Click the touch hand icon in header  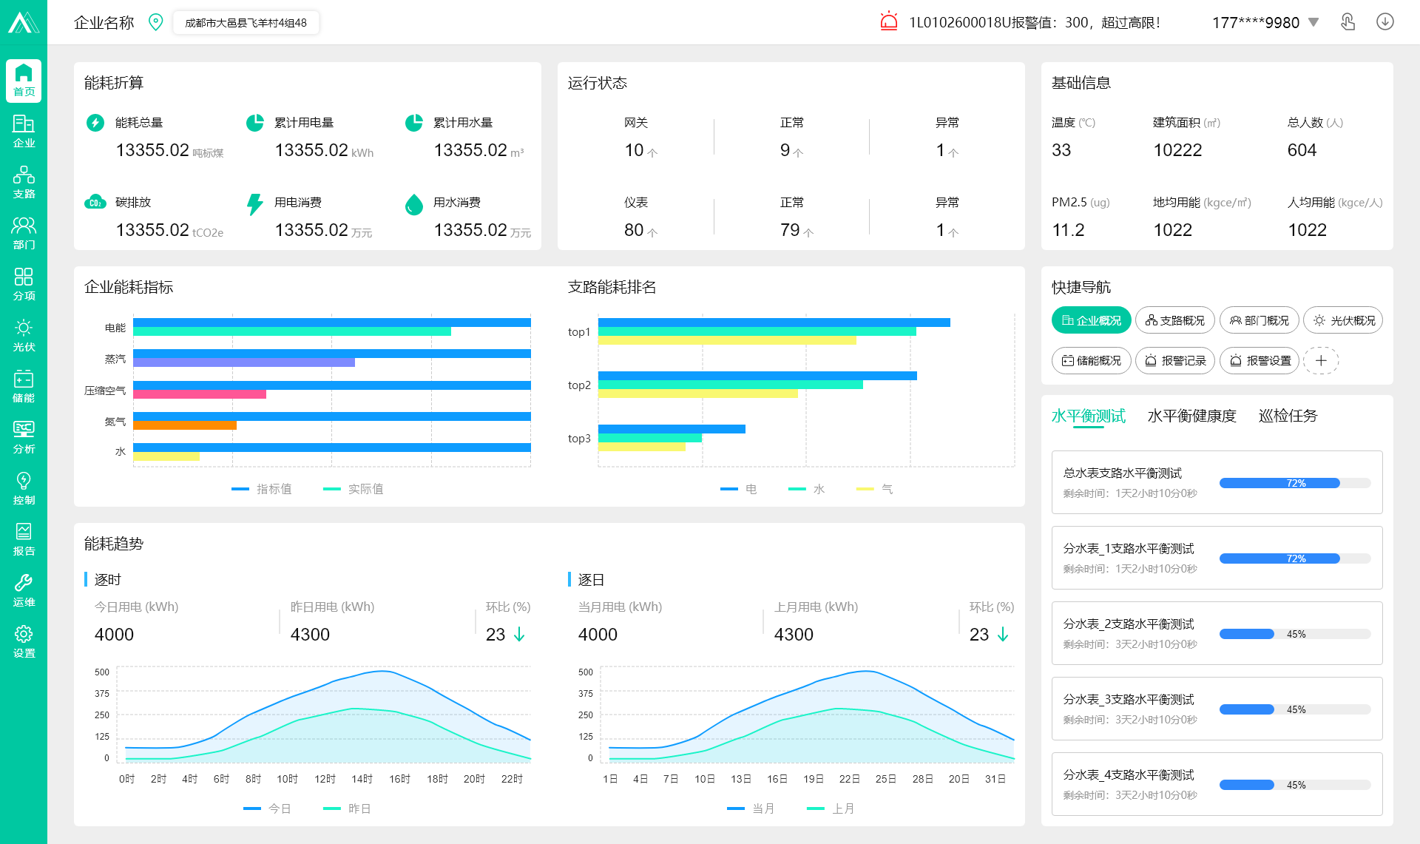[1348, 22]
